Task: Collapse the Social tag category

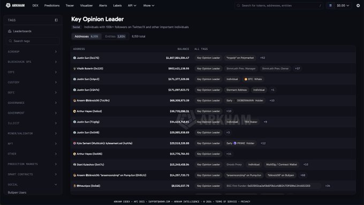Action: pyautogui.click(x=33, y=185)
